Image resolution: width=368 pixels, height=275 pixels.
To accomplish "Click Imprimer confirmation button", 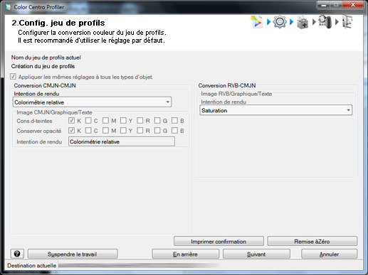I will point(219,242).
